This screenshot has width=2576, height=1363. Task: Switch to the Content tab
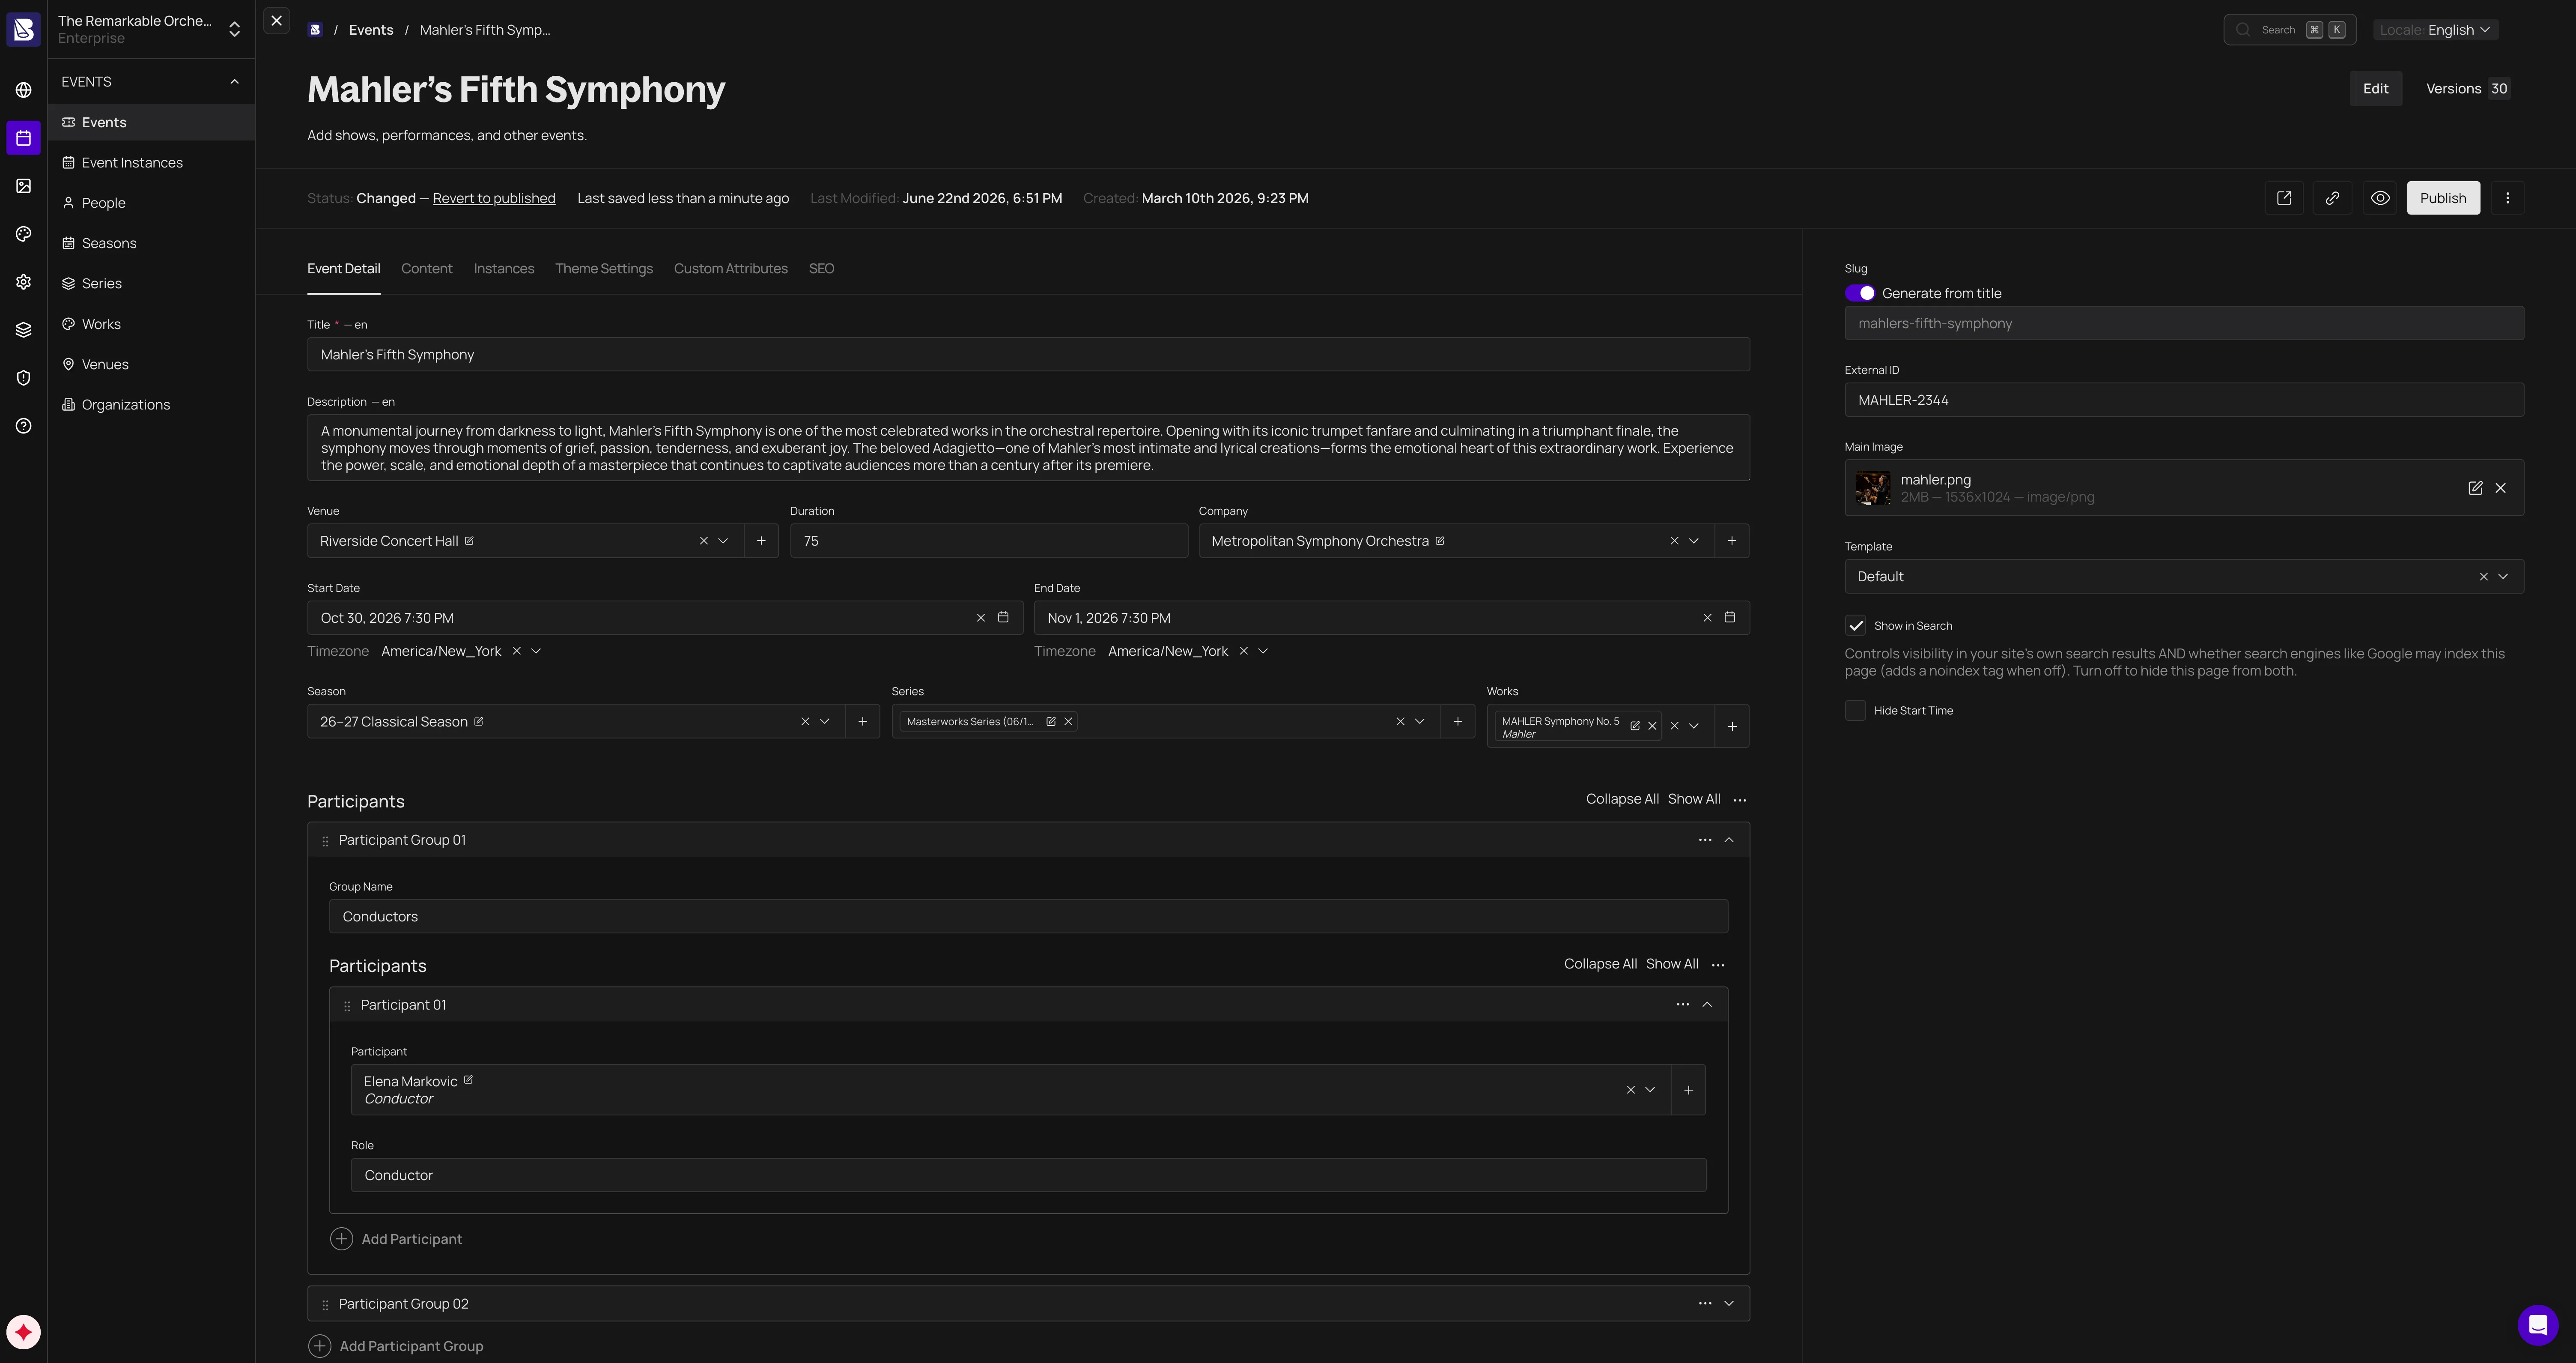pyautogui.click(x=426, y=269)
